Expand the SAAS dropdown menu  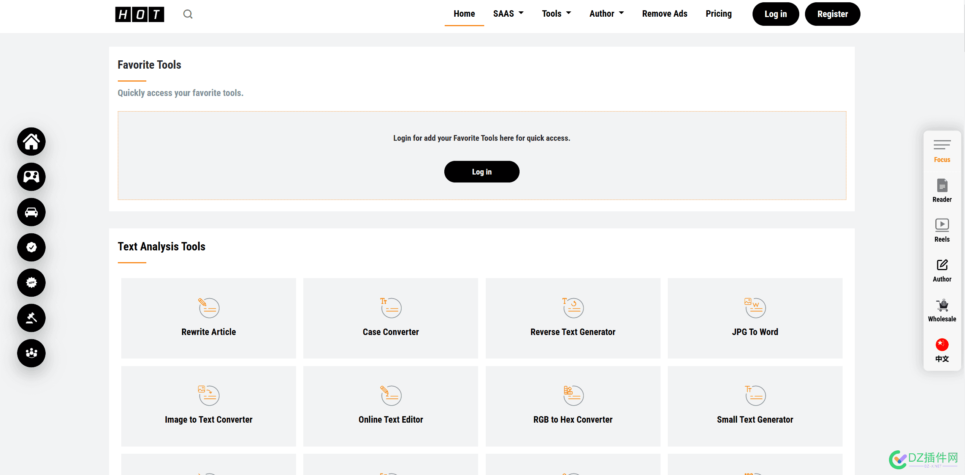tap(508, 14)
